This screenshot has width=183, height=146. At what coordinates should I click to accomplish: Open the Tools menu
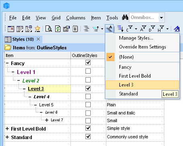tap(112, 18)
